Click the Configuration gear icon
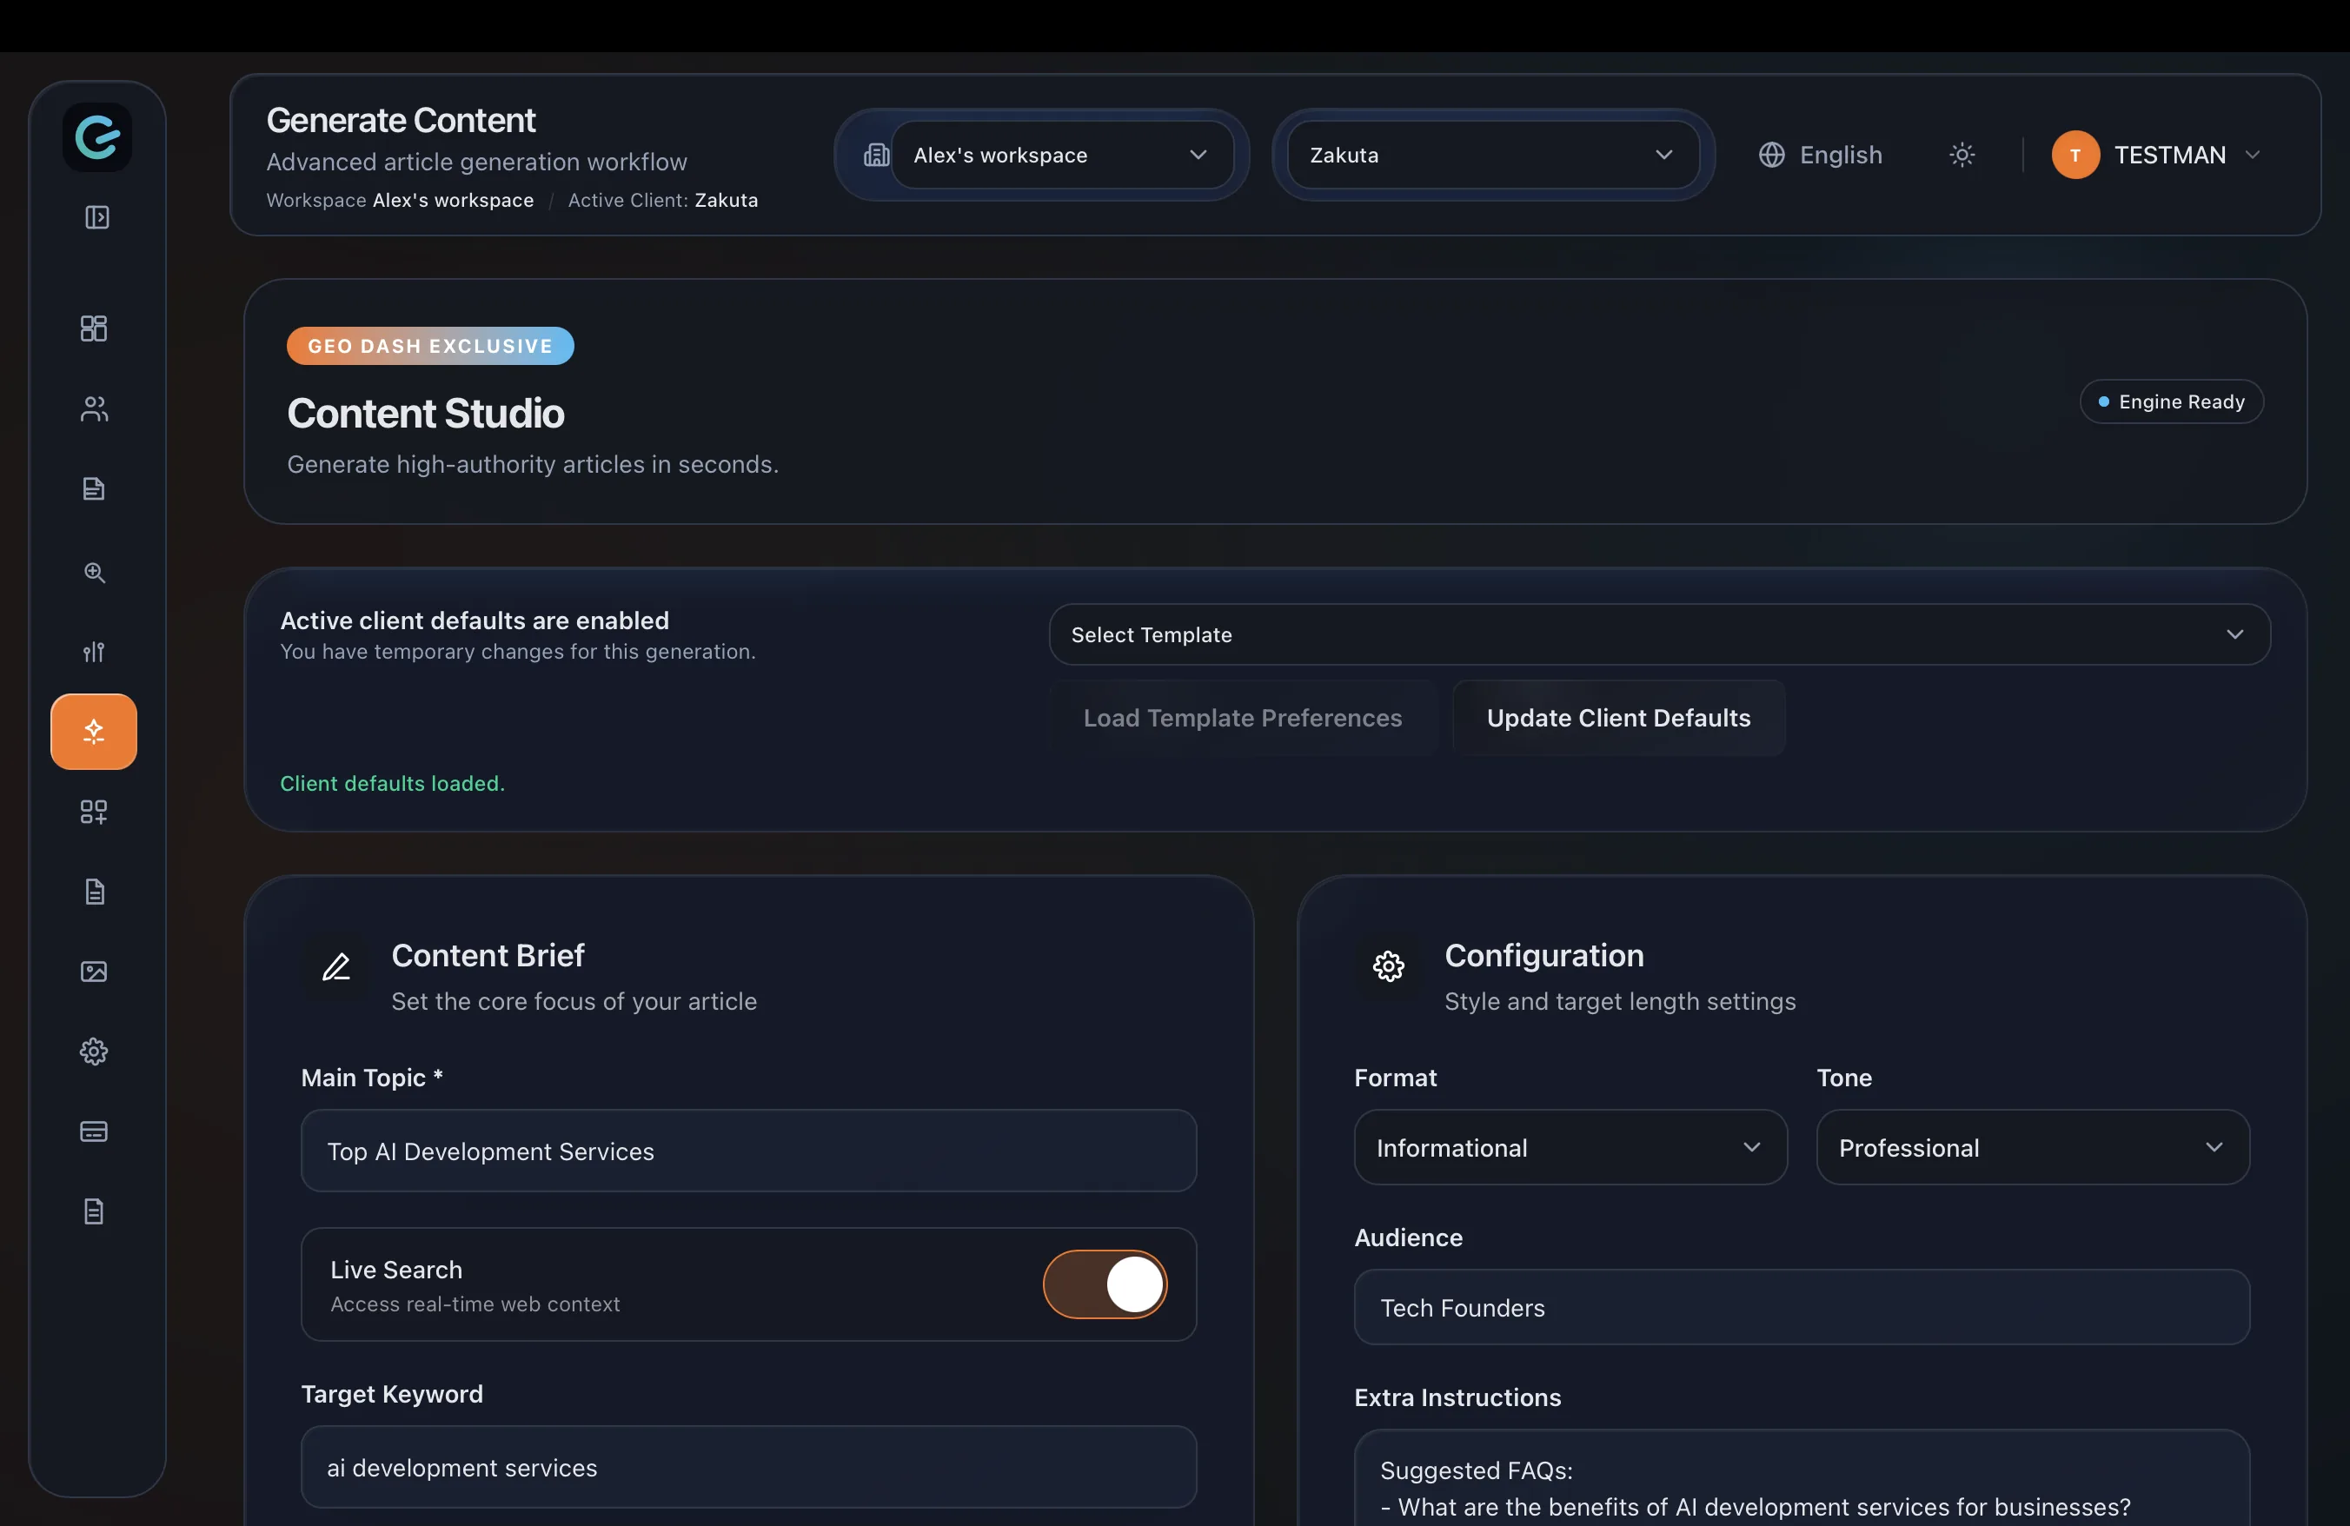 1390,967
